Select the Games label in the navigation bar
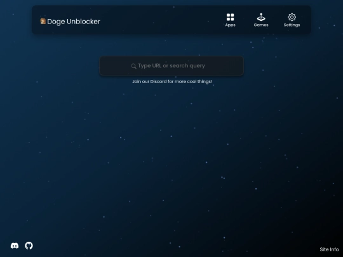The width and height of the screenshot is (343, 257). point(261,25)
